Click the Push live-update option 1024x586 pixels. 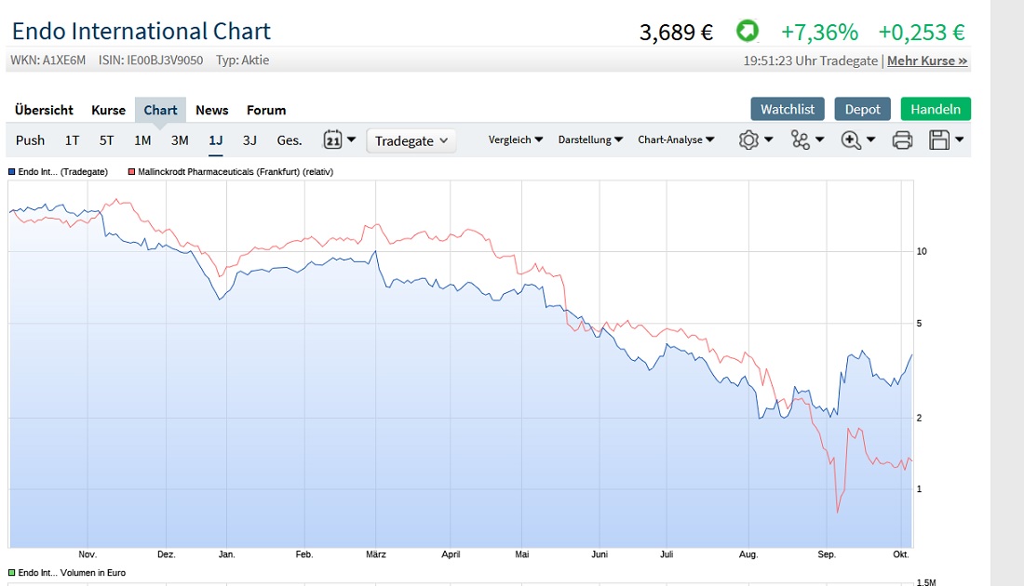30,140
